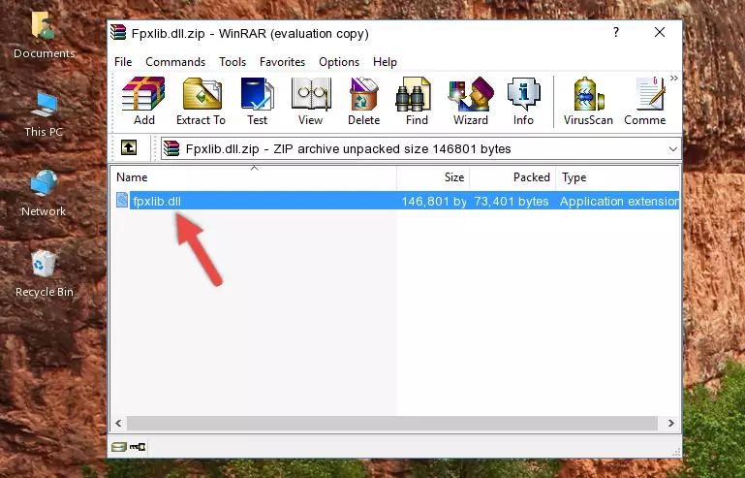
Task: Open the Favorites menu
Action: [282, 62]
